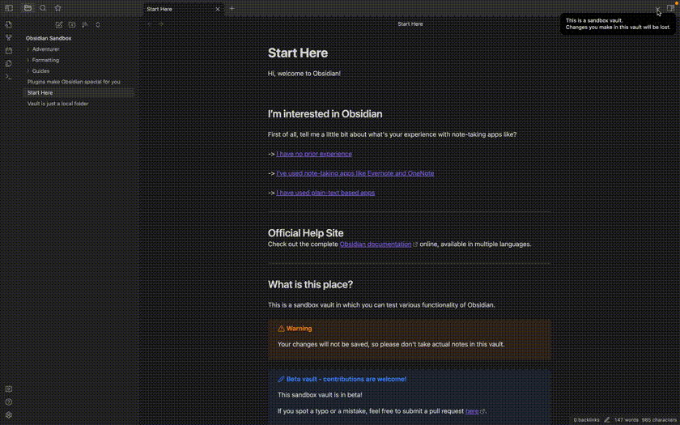Click the expand/collapse all folders icon
This screenshot has height=425, width=680.
(98, 25)
